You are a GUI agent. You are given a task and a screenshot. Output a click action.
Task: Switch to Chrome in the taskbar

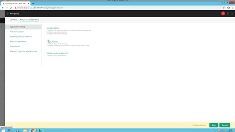pyautogui.click(x=33, y=131)
